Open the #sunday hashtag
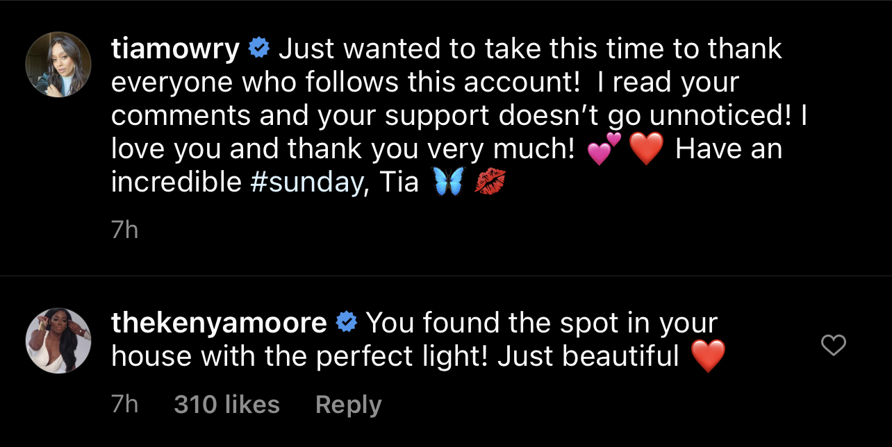This screenshot has height=447, width=892. (307, 182)
